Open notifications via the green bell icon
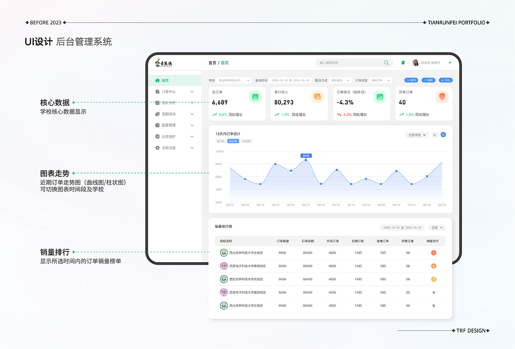 (x=403, y=63)
